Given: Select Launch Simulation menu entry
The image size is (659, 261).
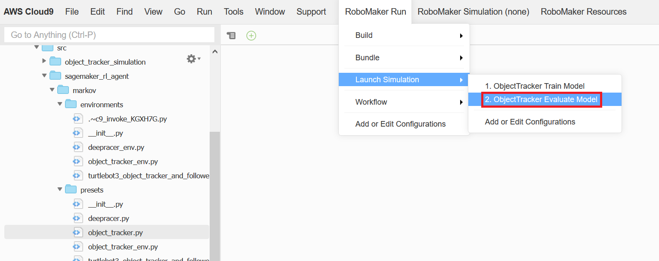Looking at the screenshot, I should pyautogui.click(x=404, y=80).
